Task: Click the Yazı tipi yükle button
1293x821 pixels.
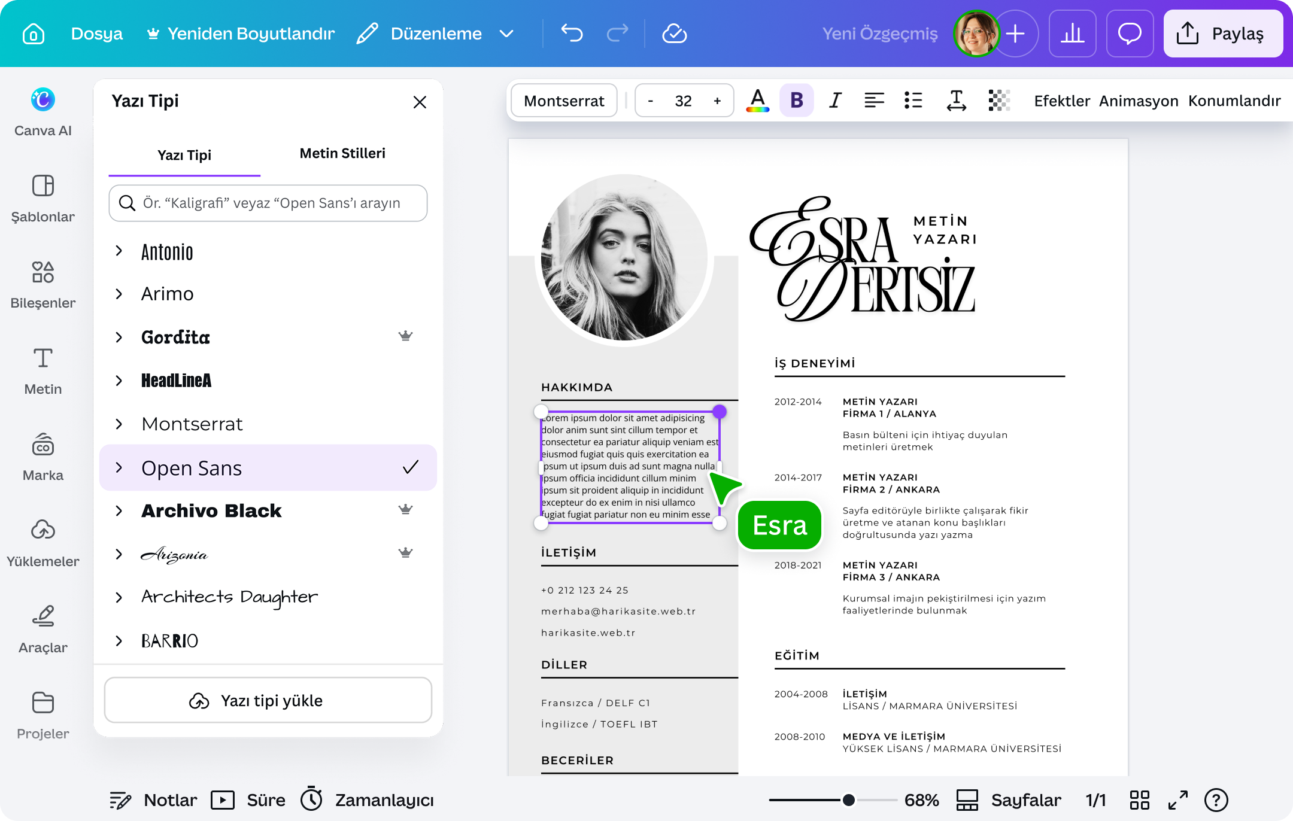Action: (268, 700)
